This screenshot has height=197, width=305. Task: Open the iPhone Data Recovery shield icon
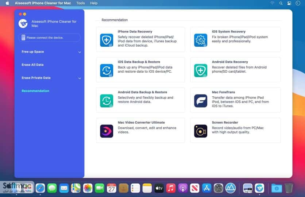click(107, 40)
